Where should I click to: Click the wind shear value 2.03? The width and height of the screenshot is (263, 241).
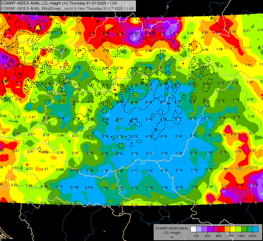(x=237, y=134)
